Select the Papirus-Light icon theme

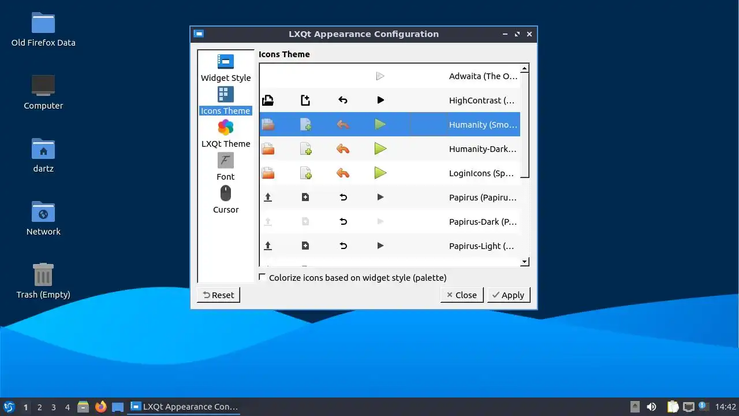click(x=390, y=246)
